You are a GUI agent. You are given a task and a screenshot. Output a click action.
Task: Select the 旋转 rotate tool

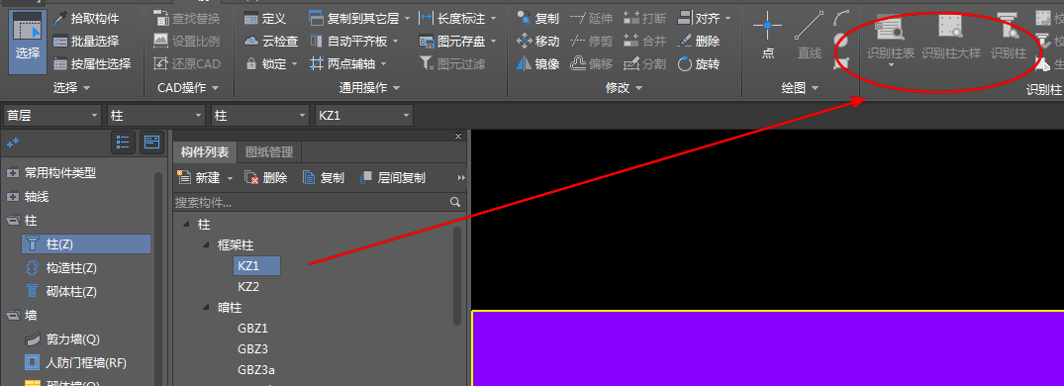coord(699,64)
